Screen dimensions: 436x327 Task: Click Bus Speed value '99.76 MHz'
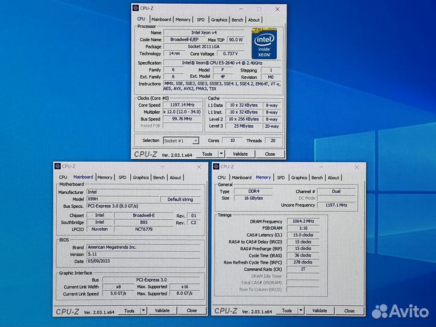click(182, 119)
